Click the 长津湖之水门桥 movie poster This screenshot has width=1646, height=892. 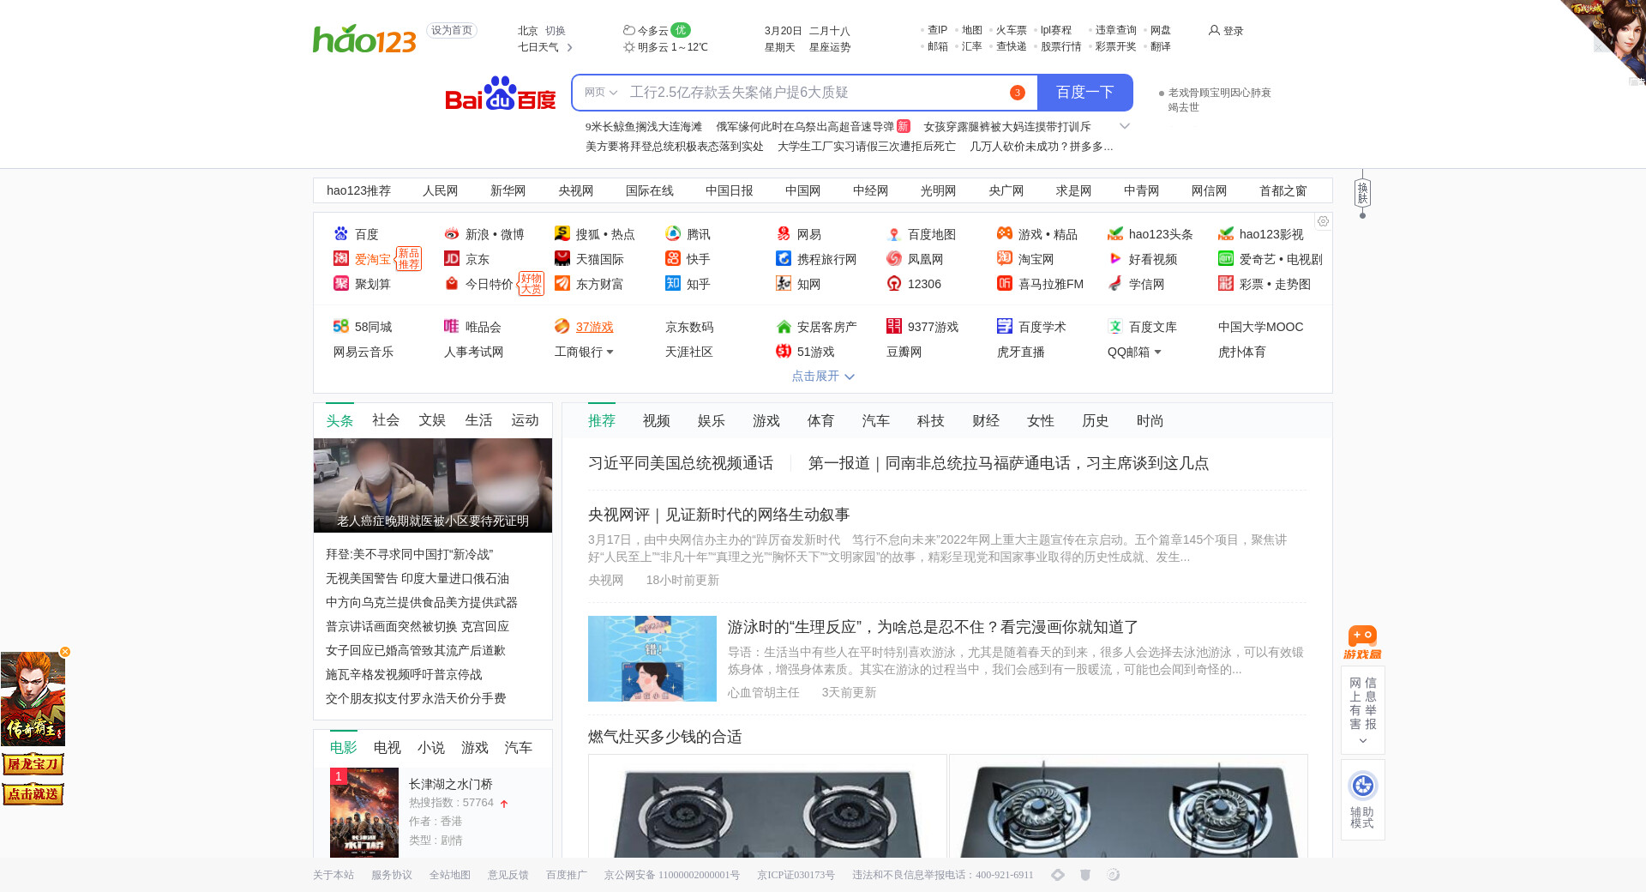(364, 812)
